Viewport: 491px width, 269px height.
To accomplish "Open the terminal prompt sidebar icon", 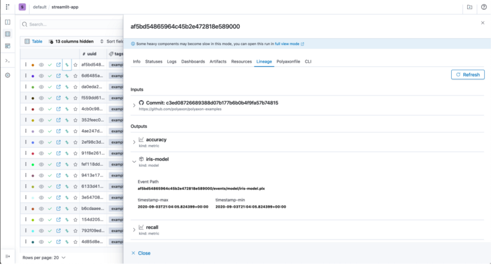I will click(7, 61).
